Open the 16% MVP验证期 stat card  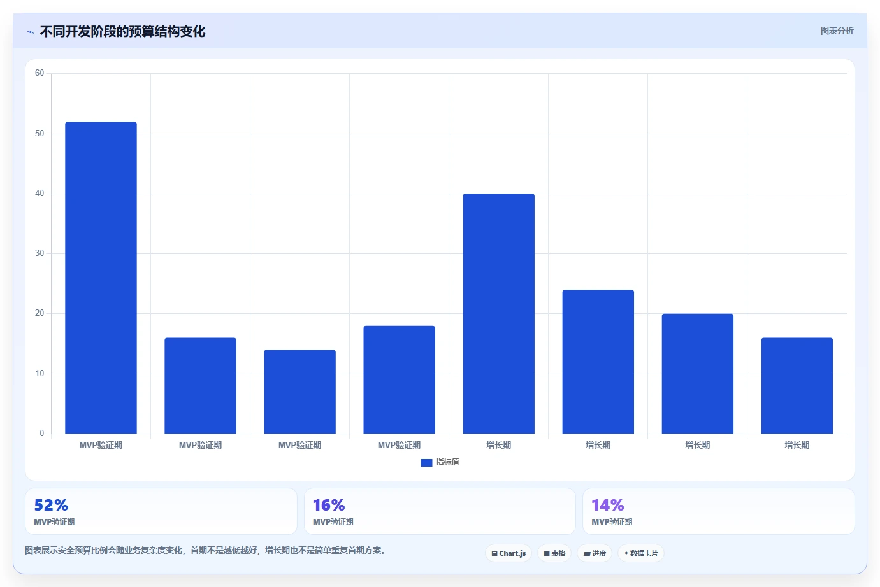pos(440,511)
